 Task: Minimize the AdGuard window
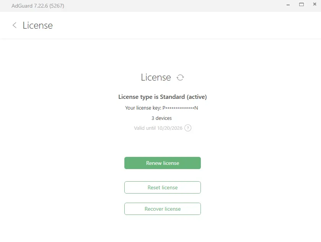[x=288, y=5]
